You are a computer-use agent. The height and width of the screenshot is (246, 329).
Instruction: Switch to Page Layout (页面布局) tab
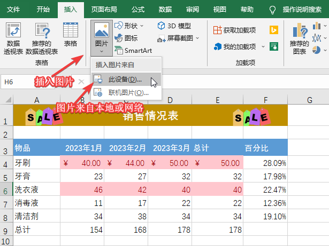[104, 10]
